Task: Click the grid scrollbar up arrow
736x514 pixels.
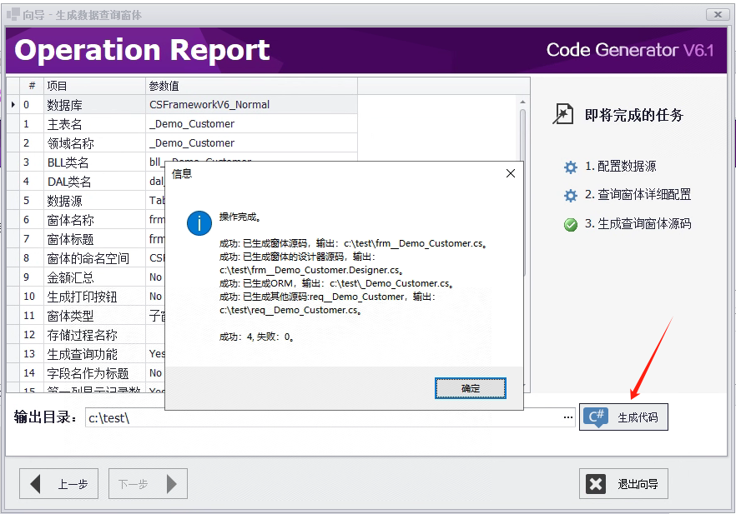Action: click(522, 102)
